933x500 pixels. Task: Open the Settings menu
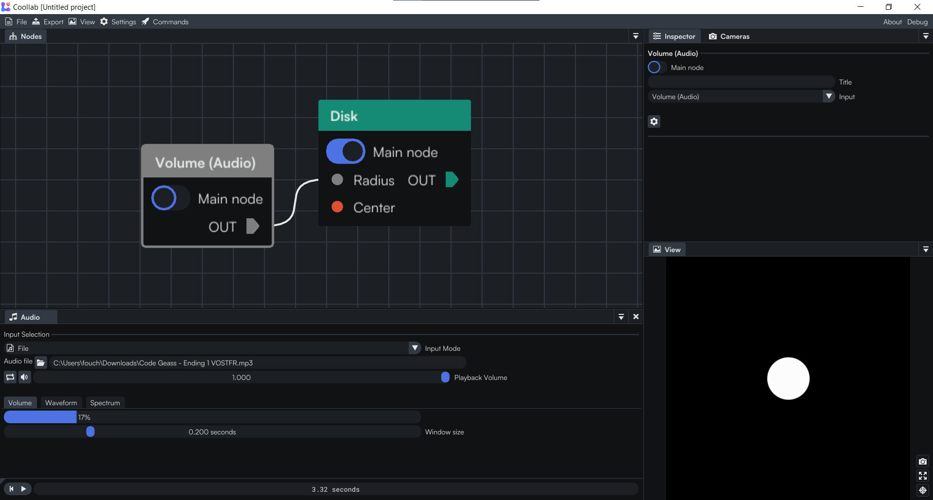click(x=118, y=22)
